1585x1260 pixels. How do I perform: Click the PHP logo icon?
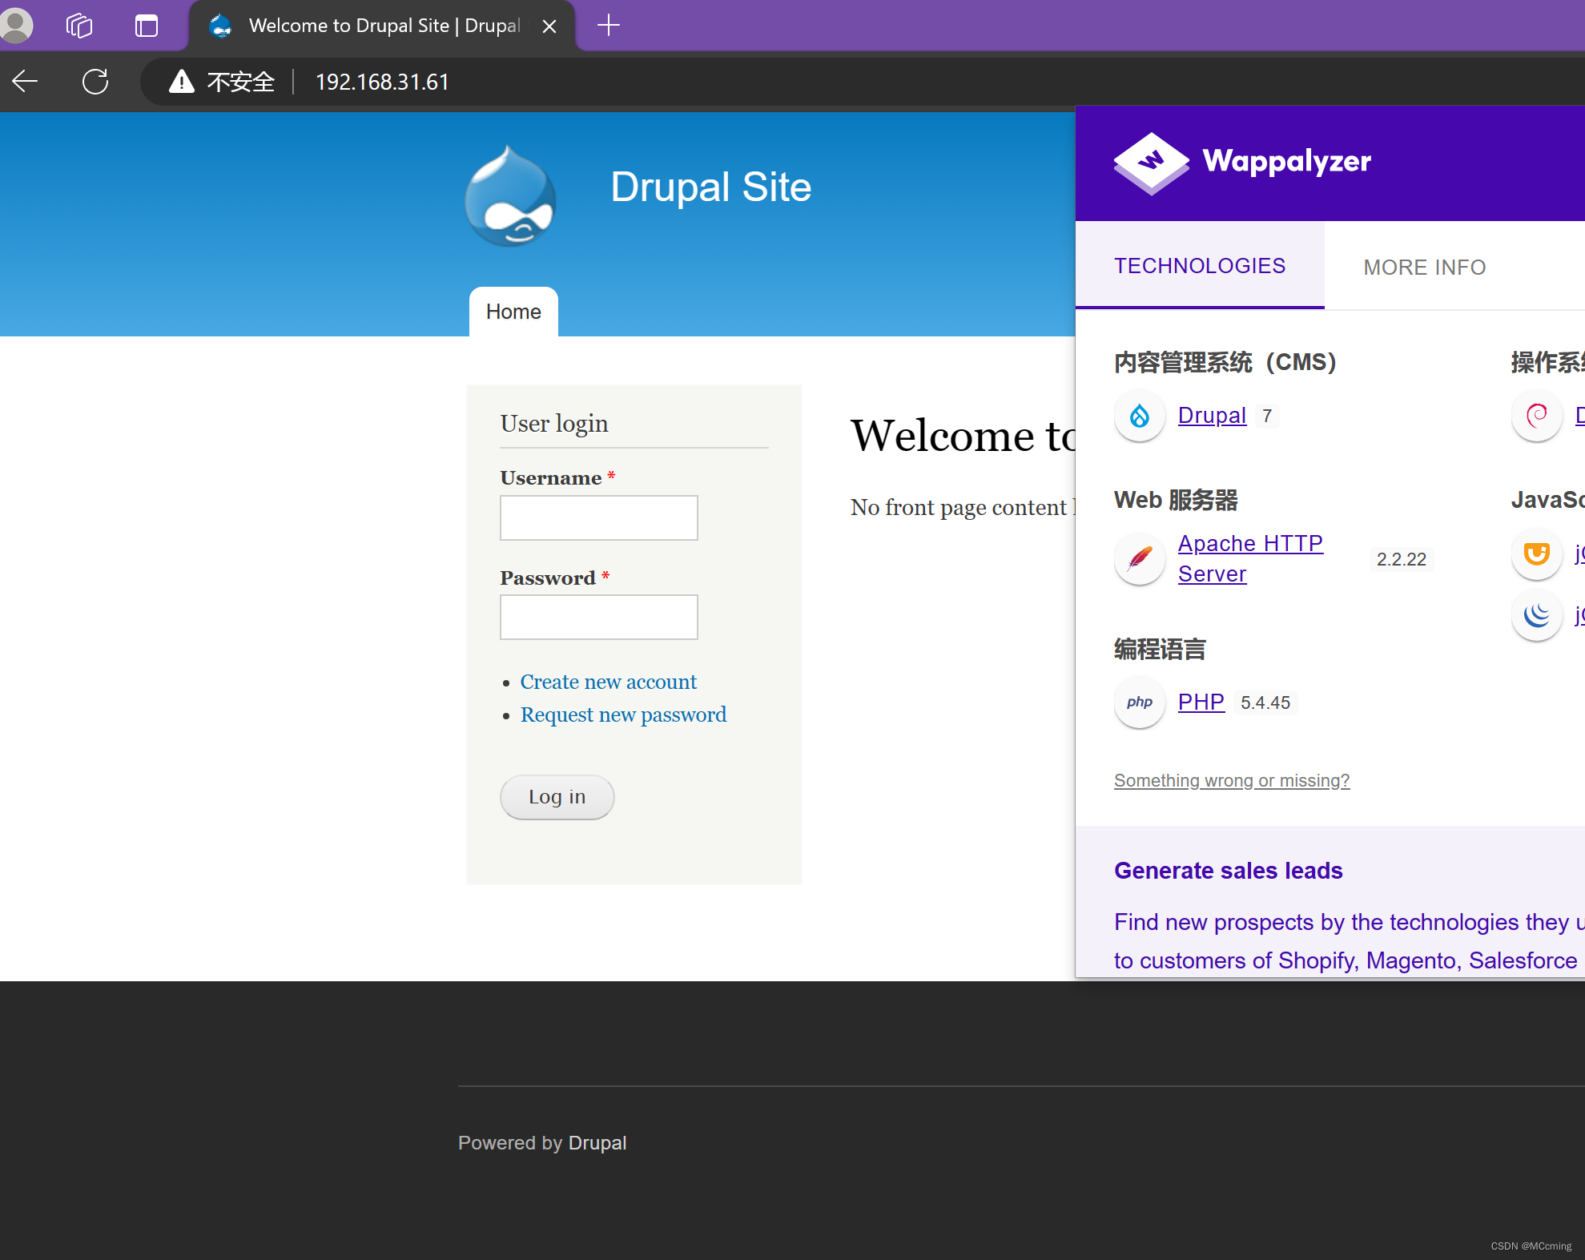[x=1140, y=702]
